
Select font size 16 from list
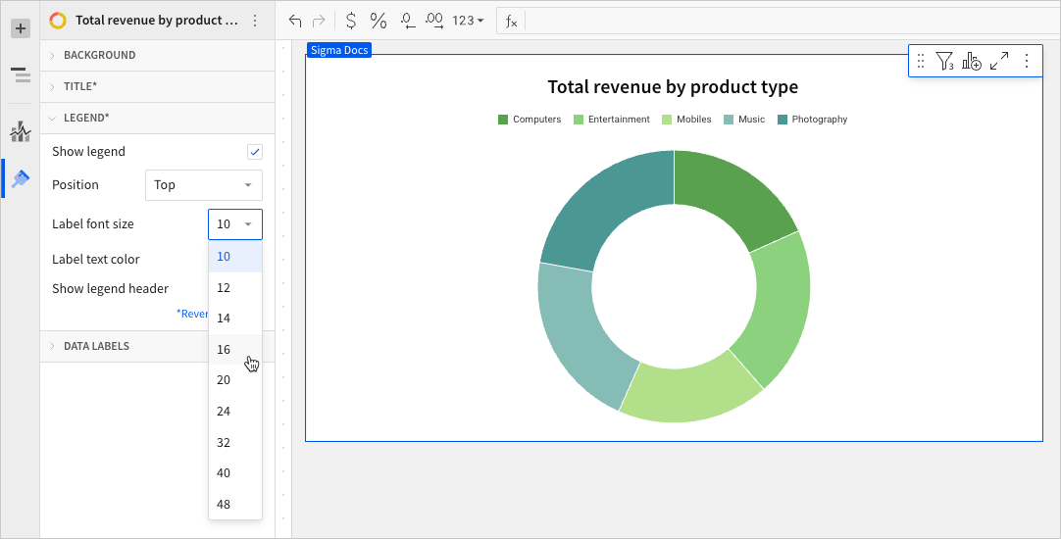[225, 350]
